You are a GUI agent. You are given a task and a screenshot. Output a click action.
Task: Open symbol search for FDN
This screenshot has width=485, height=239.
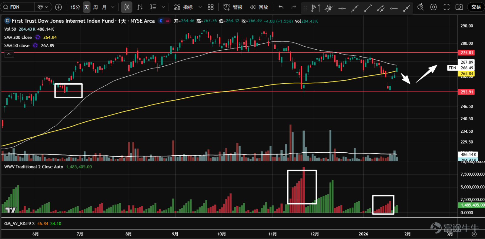pyautogui.click(x=17, y=7)
